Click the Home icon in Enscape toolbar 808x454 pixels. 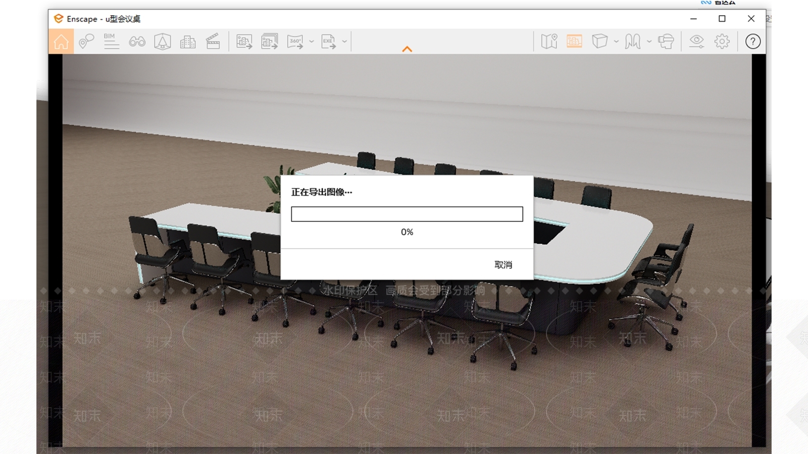point(61,41)
